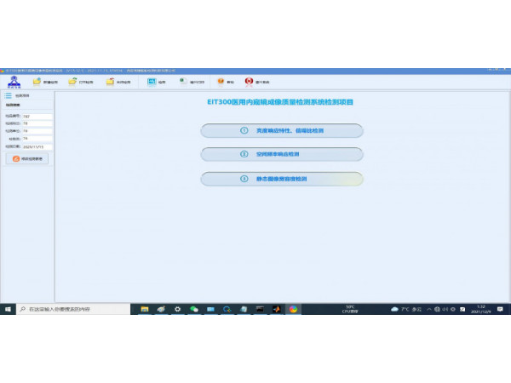Open the WeChat icon on the taskbar

(193, 309)
